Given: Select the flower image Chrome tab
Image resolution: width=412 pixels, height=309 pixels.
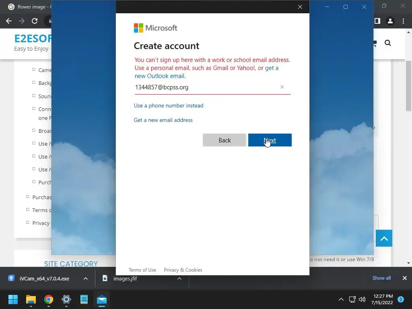Looking at the screenshot, I should tap(29, 7).
